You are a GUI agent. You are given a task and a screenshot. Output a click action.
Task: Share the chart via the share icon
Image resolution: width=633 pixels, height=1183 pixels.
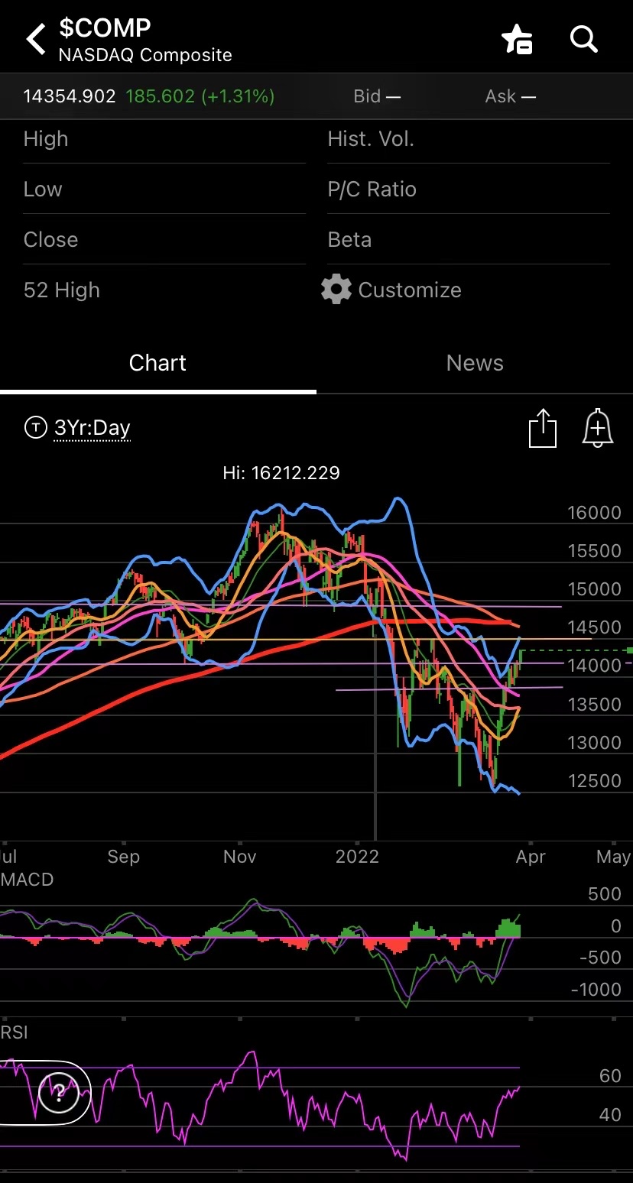542,428
